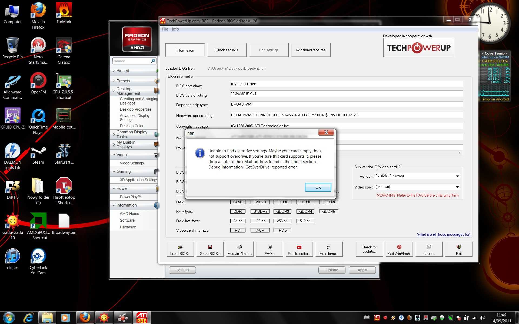The height and width of the screenshot is (324, 519).
Task: Launch Garena Classic shortcut
Action: (64, 51)
